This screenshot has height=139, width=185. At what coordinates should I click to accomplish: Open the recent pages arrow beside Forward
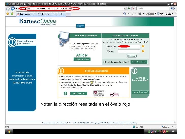pos(17,9)
